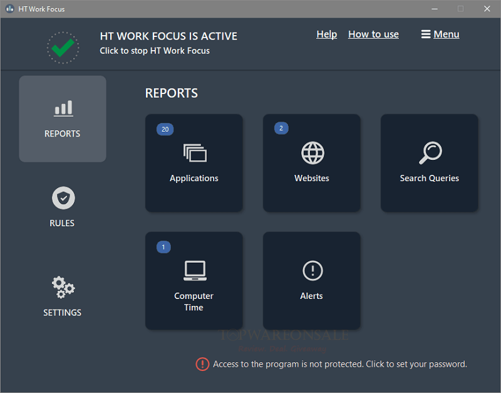Select the REPORTS sidebar label
This screenshot has width=501, height=393.
pos(62,134)
